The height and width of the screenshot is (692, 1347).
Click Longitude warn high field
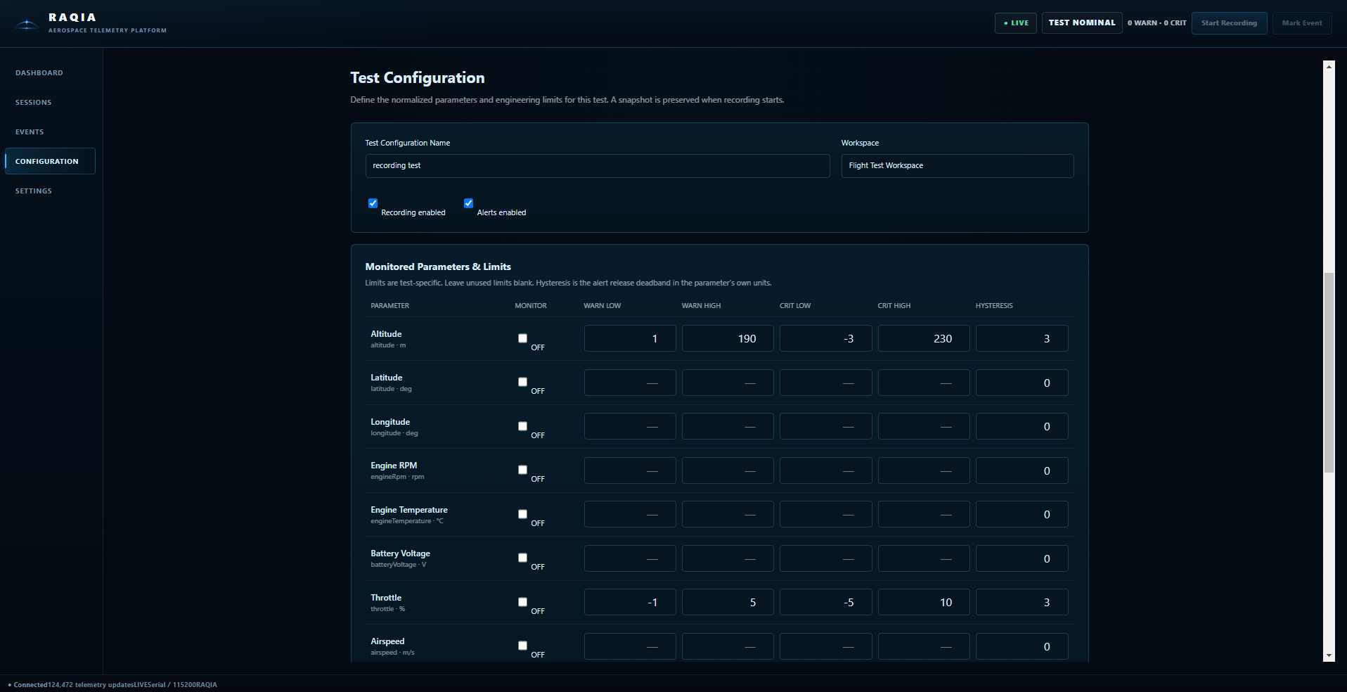[x=728, y=426]
